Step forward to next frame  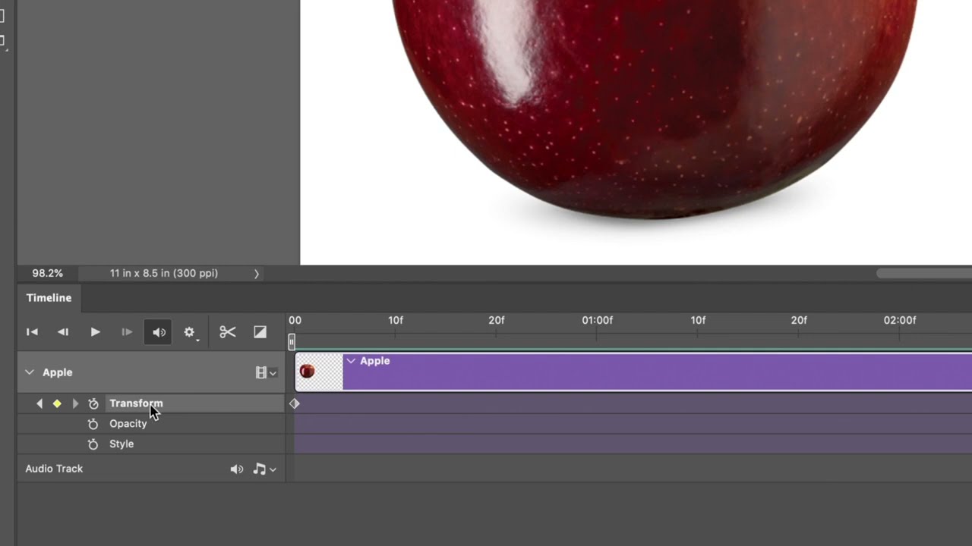pyautogui.click(x=127, y=332)
